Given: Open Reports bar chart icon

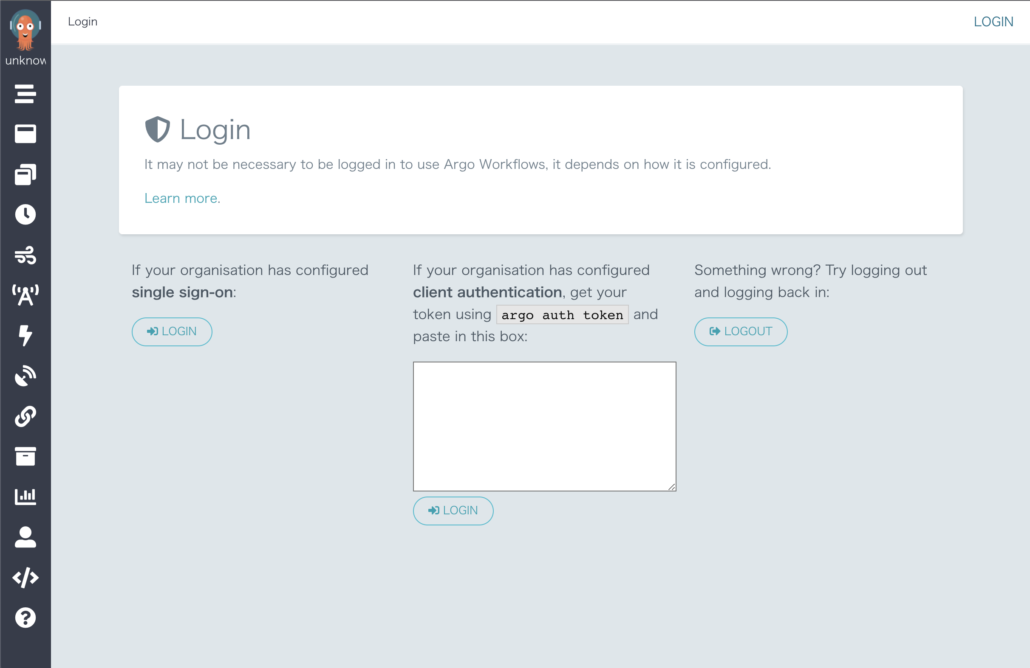Looking at the screenshot, I should [x=25, y=497].
